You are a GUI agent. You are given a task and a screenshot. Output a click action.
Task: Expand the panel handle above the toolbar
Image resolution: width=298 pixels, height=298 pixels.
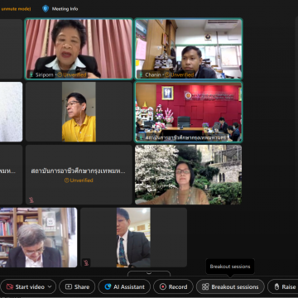tap(149, 273)
